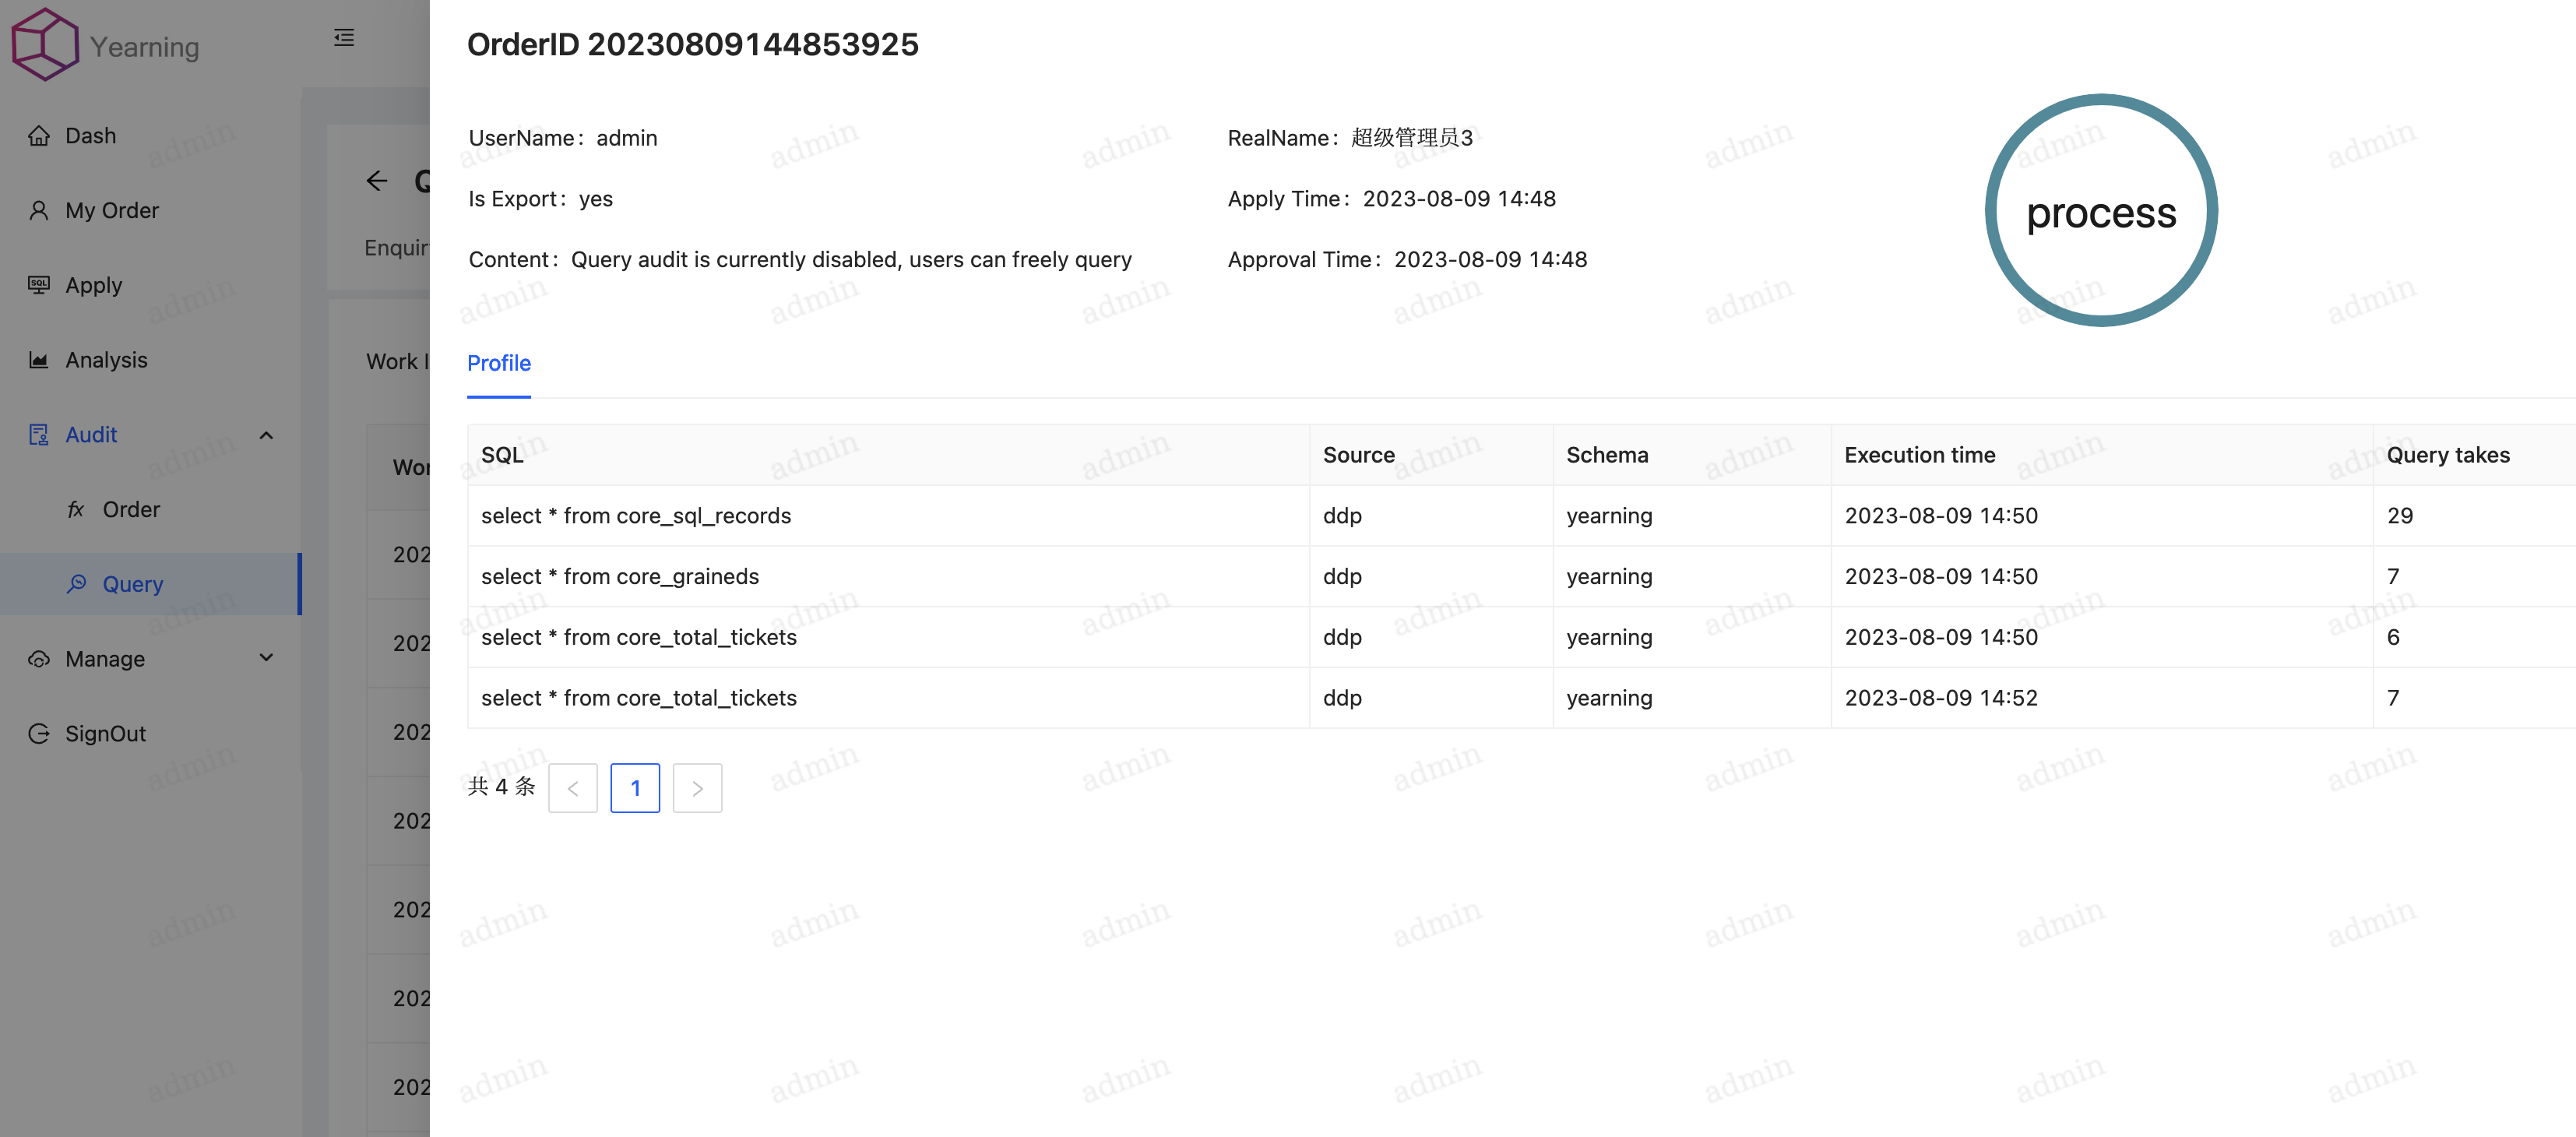Select SQL query row for core_sql_records

pyautogui.click(x=638, y=516)
